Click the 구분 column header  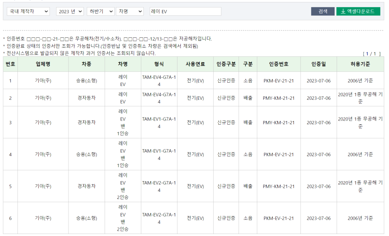pos(248,64)
